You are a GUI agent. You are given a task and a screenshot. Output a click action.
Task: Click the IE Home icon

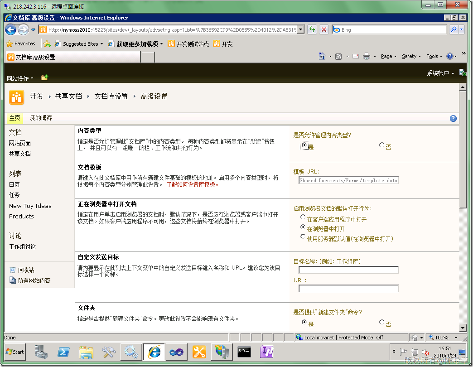tap(322, 56)
